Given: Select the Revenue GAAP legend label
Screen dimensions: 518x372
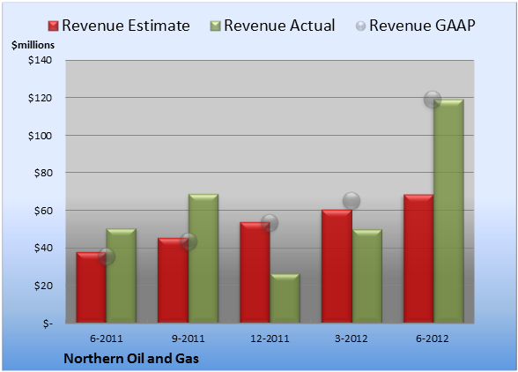Looking at the screenshot, I should click(422, 26).
